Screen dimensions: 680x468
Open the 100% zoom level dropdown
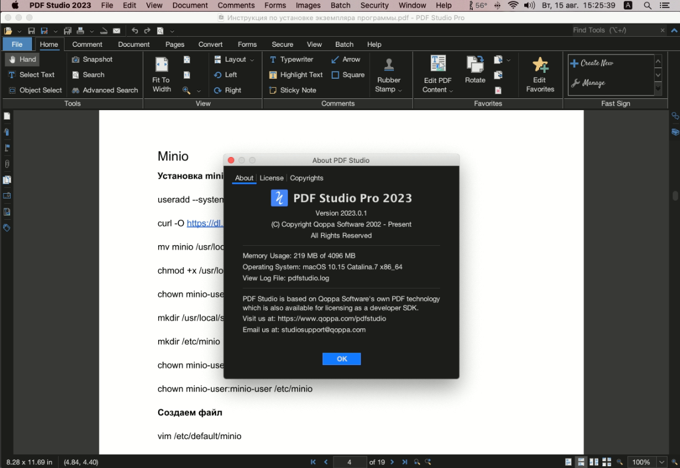(662, 462)
